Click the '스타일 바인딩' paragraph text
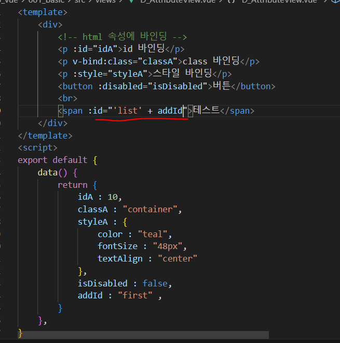 coord(182,73)
